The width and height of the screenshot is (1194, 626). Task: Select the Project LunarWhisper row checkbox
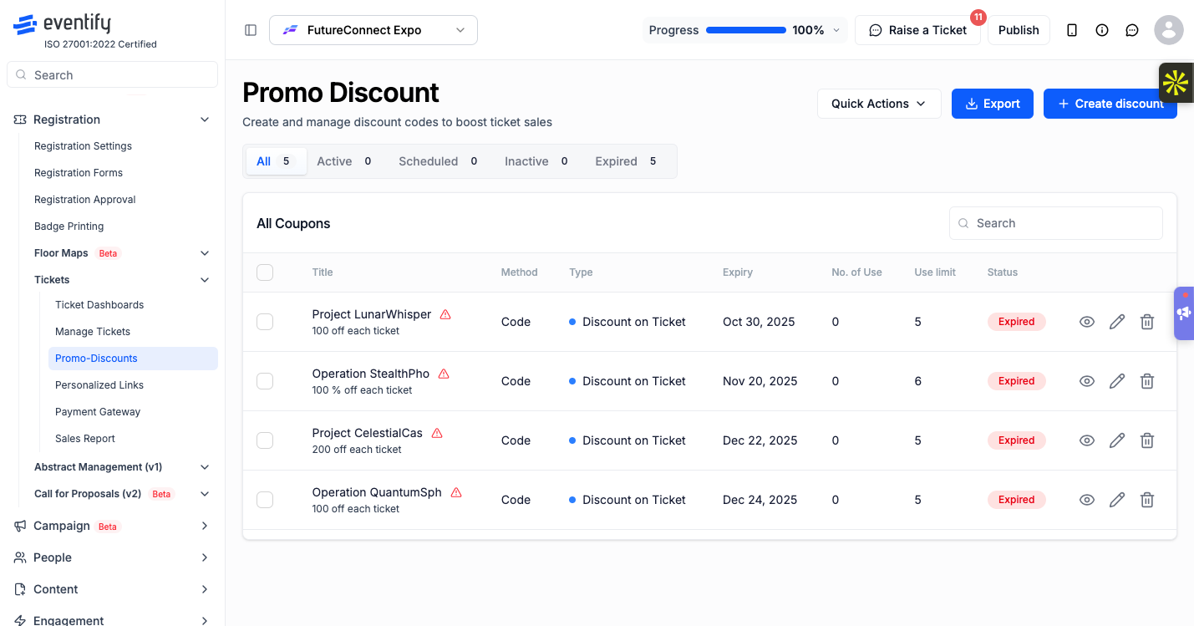tap(265, 322)
